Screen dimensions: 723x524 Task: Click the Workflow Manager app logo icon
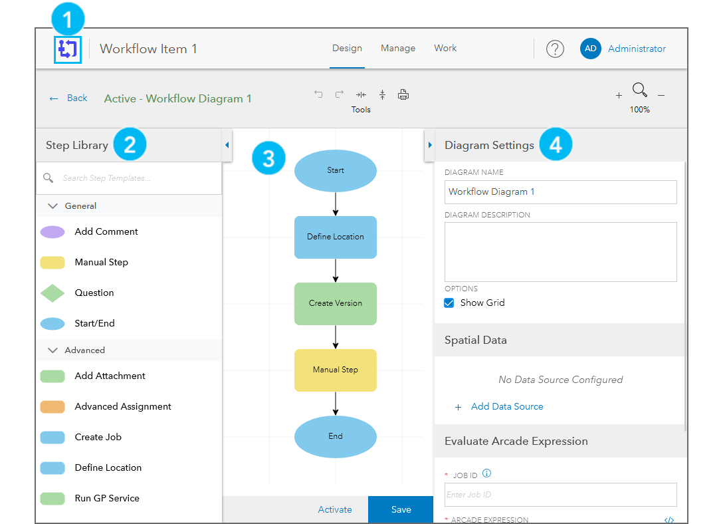(x=67, y=49)
